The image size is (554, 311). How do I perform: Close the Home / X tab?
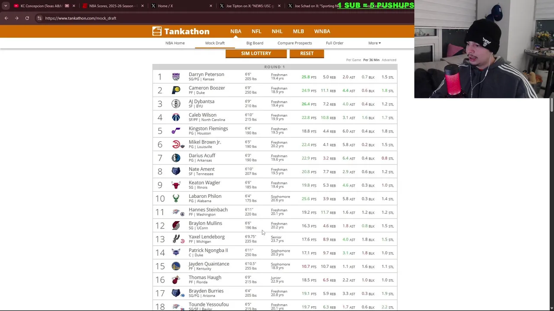(x=211, y=6)
